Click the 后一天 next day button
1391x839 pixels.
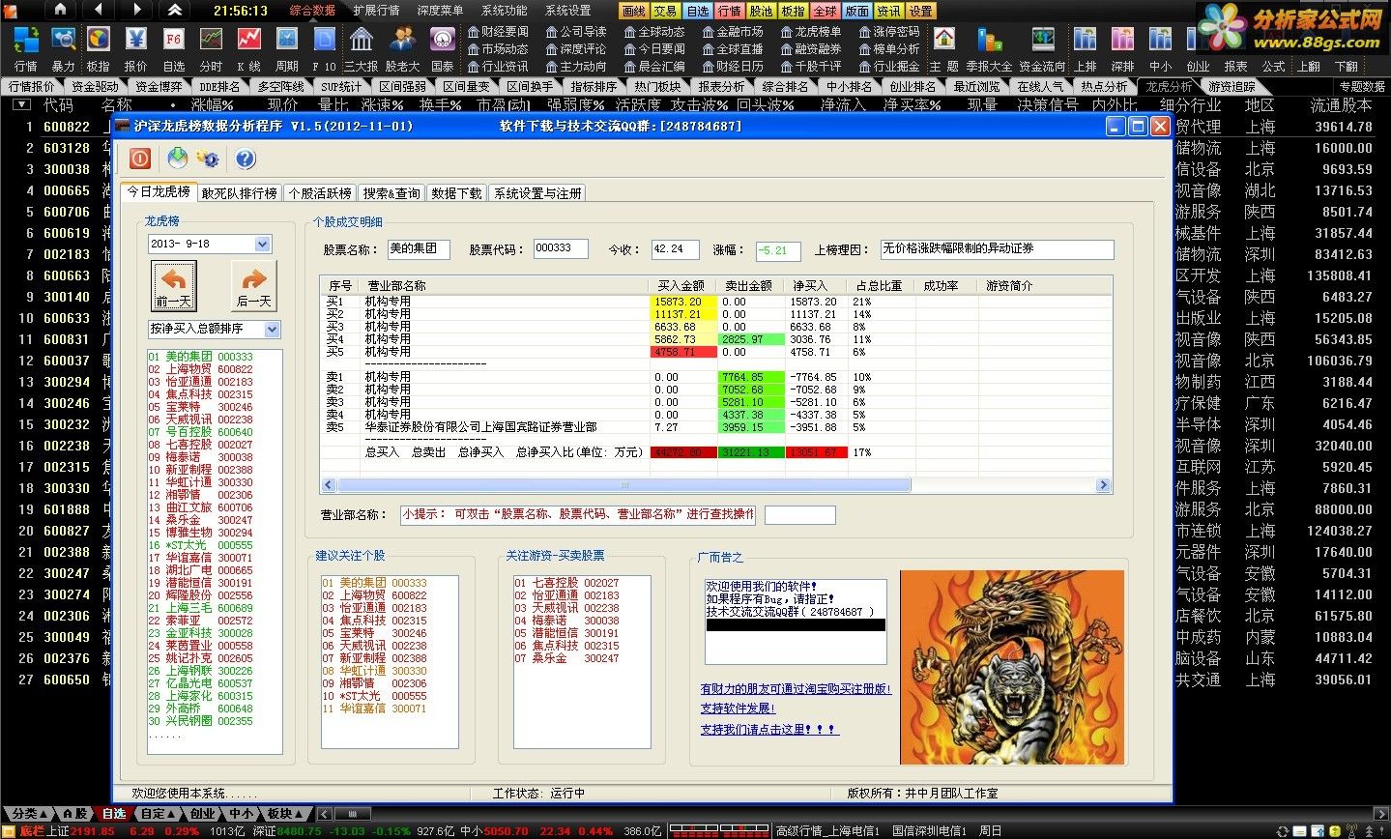[x=253, y=286]
